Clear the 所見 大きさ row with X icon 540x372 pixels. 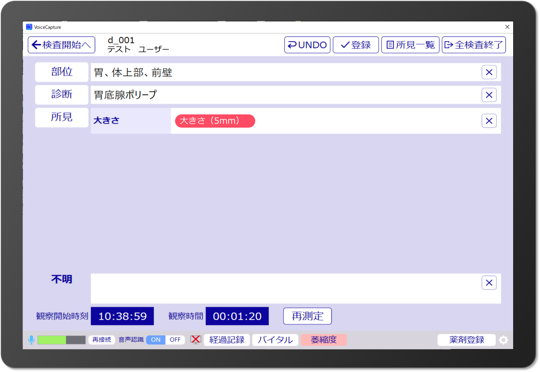(x=489, y=121)
